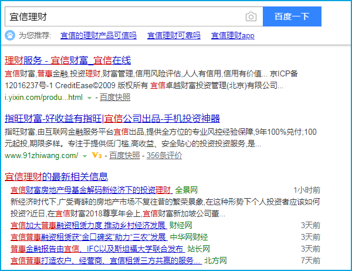The height and width of the screenshot is (271, 352).
Task: Click source label 财经网
Action: click(x=181, y=225)
